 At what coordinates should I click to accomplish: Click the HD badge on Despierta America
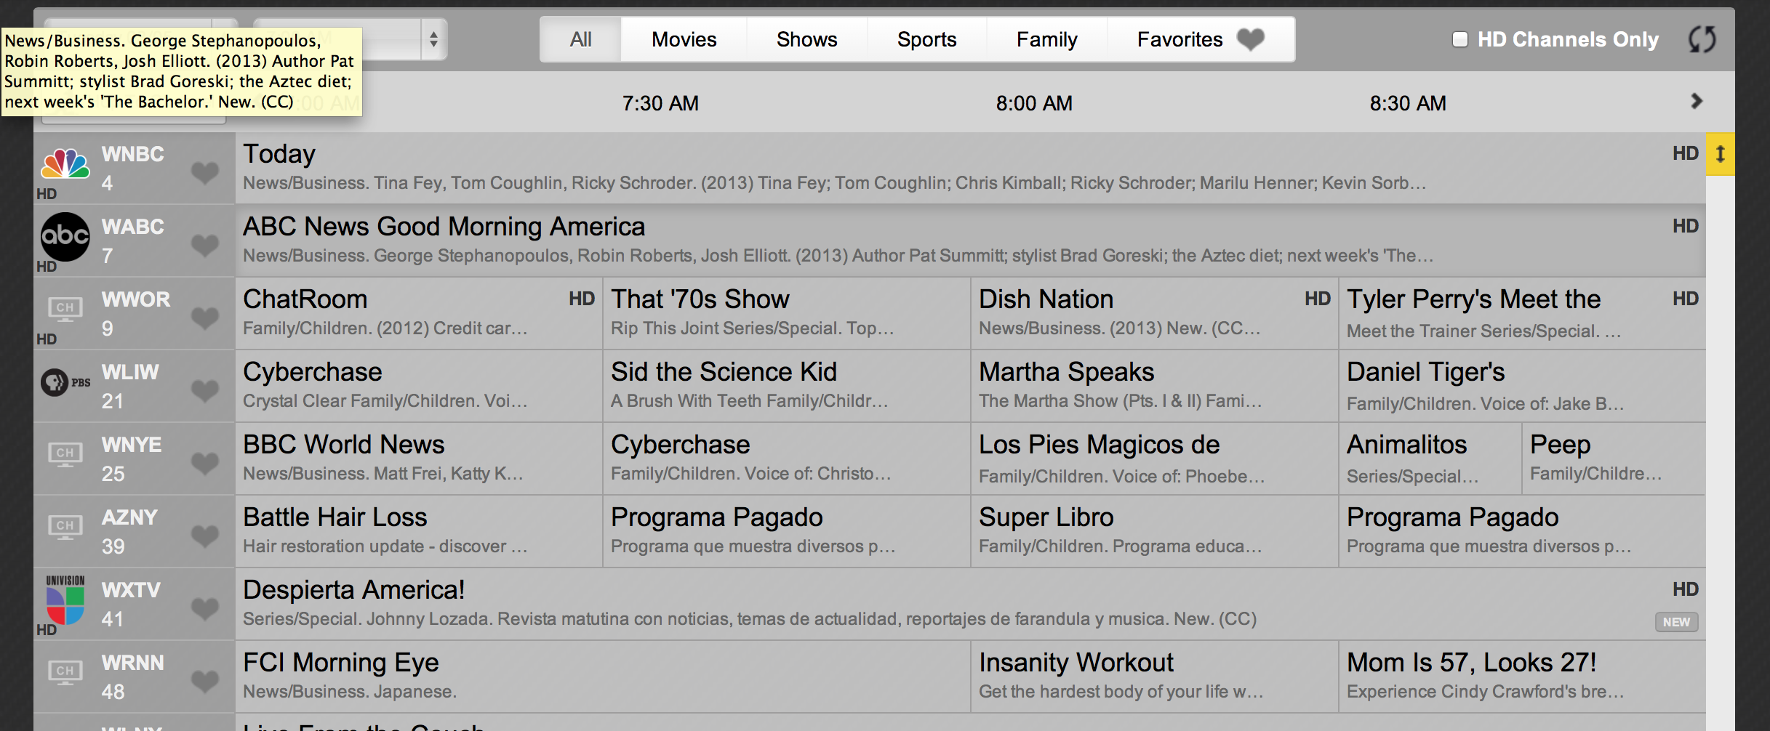(1685, 589)
